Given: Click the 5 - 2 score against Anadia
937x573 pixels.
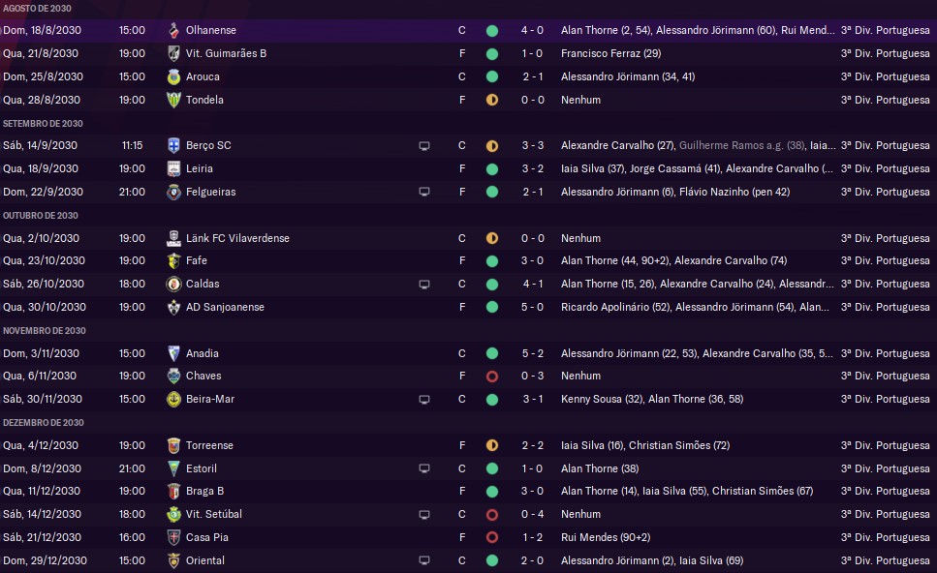Looking at the screenshot, I should pos(532,353).
